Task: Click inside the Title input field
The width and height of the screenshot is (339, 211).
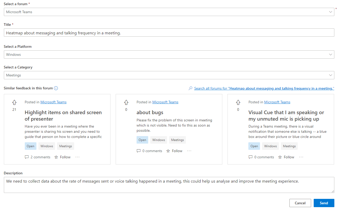Action: [169, 32]
